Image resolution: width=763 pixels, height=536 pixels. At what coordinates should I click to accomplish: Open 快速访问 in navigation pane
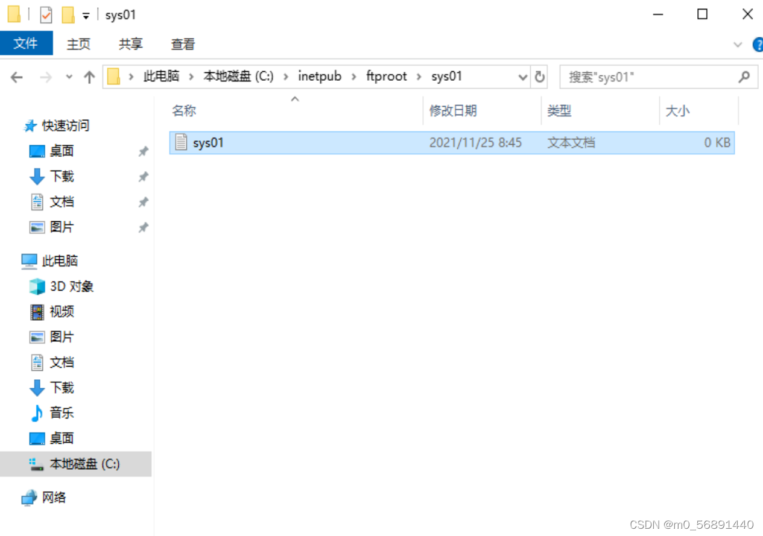(65, 125)
